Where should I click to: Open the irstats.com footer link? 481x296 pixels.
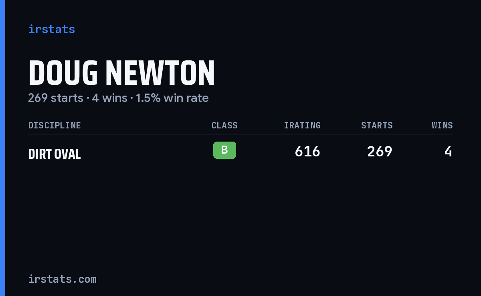62,279
